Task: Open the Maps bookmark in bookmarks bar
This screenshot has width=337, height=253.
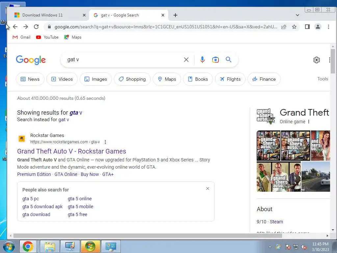Action: [x=73, y=37]
